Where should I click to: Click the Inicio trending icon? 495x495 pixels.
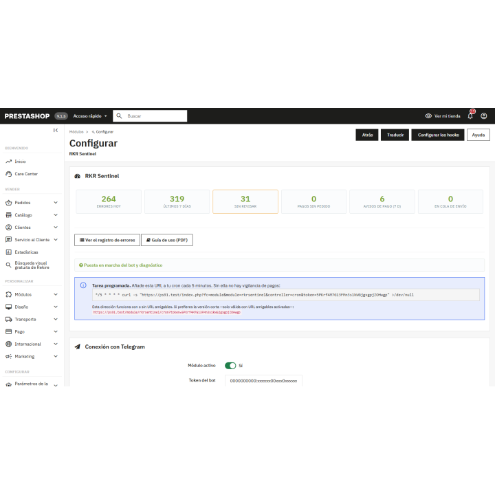pyautogui.click(x=8, y=162)
